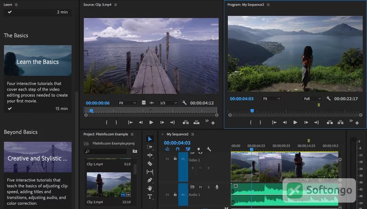The width and height of the screenshot is (367, 209).
Task: Toggle Snap in timeline
Action: [x=178, y=149]
